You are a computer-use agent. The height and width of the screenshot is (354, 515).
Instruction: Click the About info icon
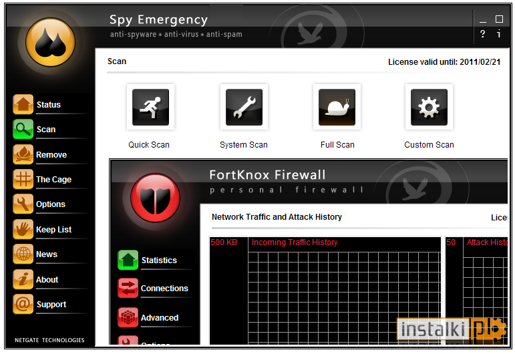pos(23,279)
